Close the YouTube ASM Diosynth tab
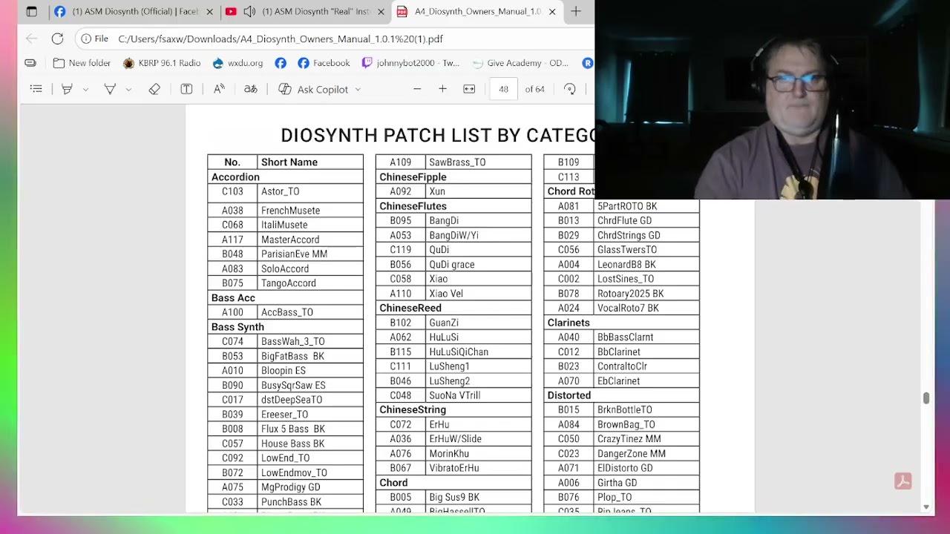Image resolution: width=950 pixels, height=534 pixels. (x=381, y=12)
